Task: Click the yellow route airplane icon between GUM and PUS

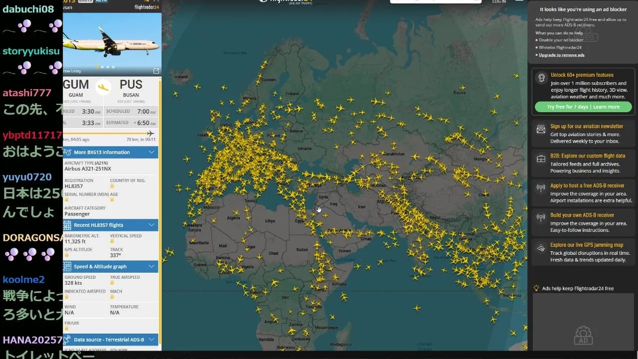Action: coord(103,87)
